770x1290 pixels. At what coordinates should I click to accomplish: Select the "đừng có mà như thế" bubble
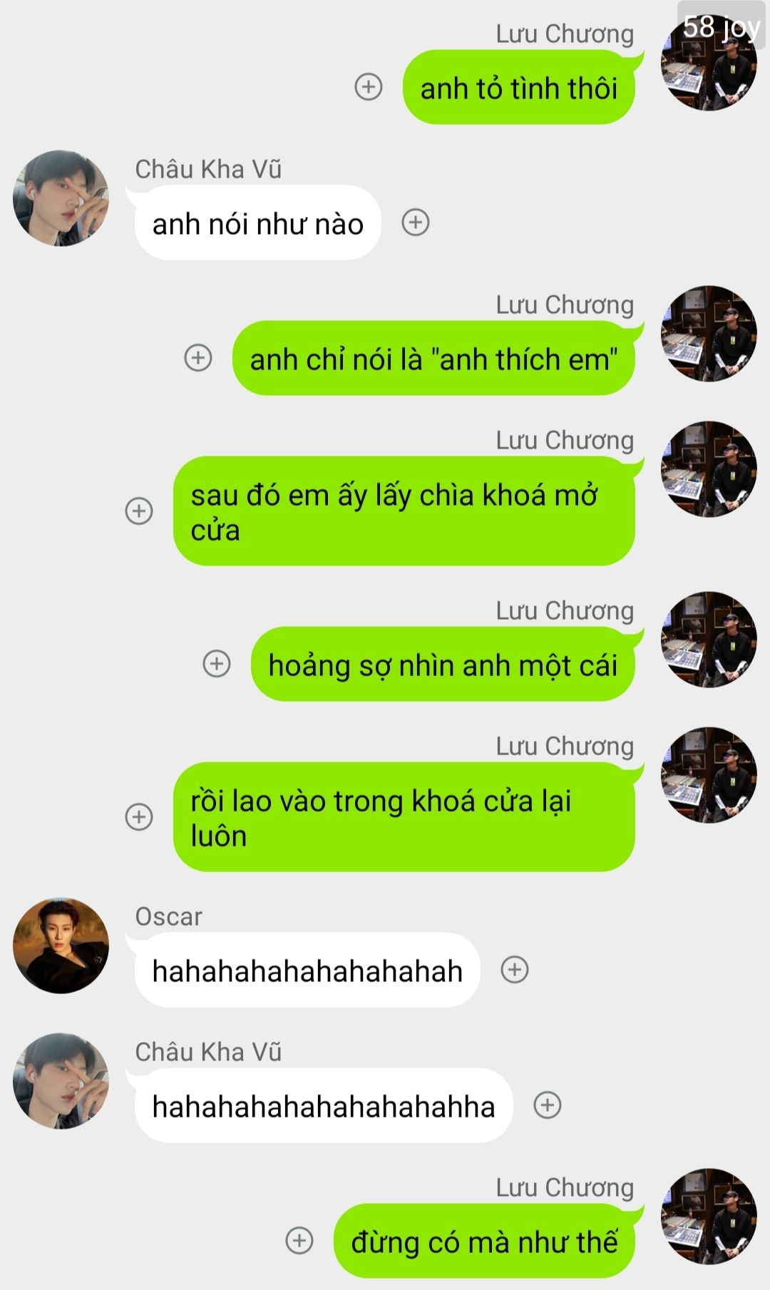tap(484, 1241)
